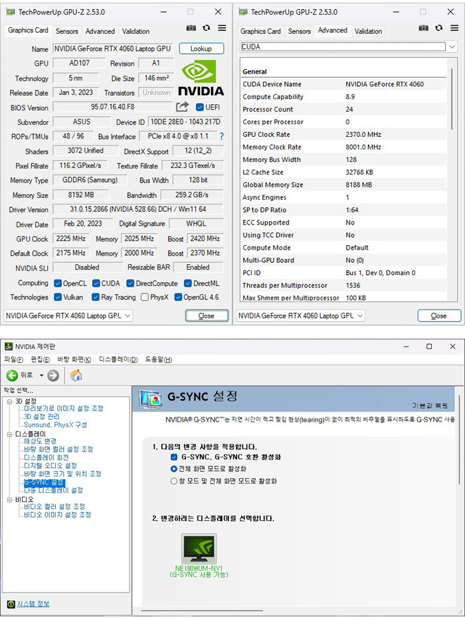This screenshot has width=465, height=619.
Task: Open GPU selector dropdown in right GPU-Z window
Action: [360, 316]
